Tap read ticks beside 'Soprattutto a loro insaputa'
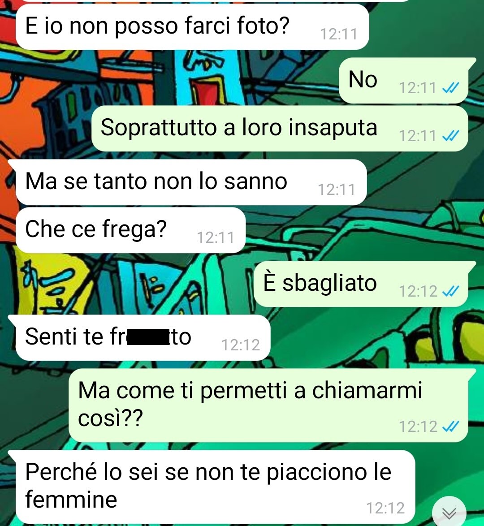The height and width of the screenshot is (526, 484). [x=450, y=136]
